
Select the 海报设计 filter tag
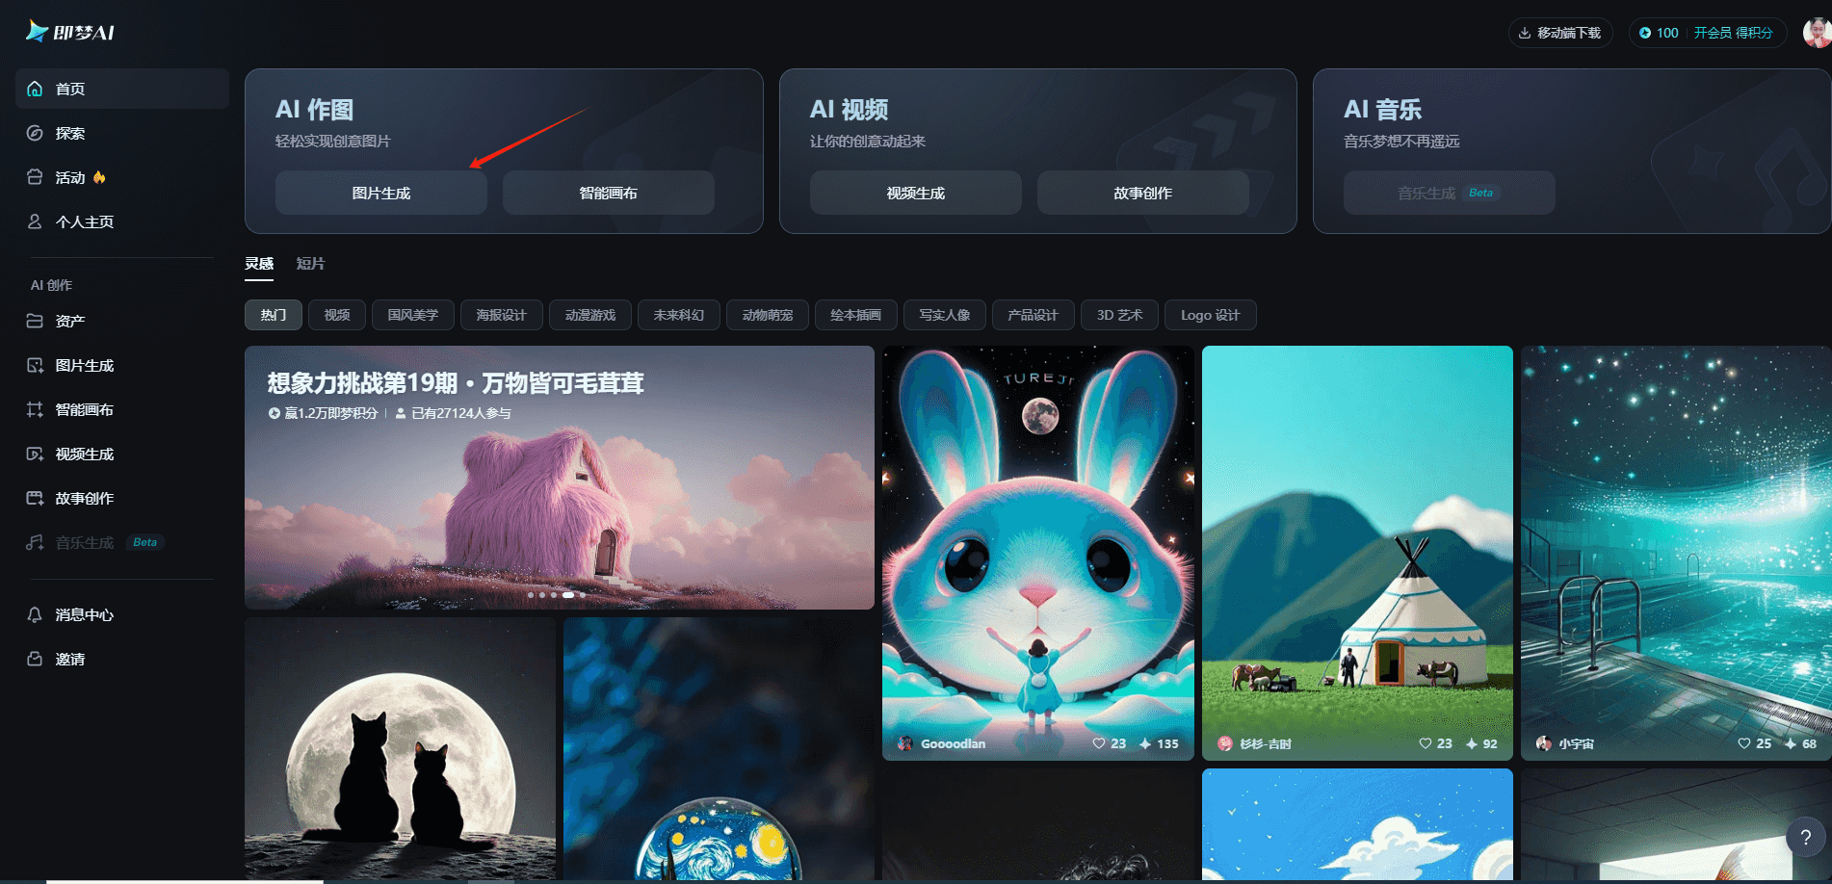tap(502, 315)
